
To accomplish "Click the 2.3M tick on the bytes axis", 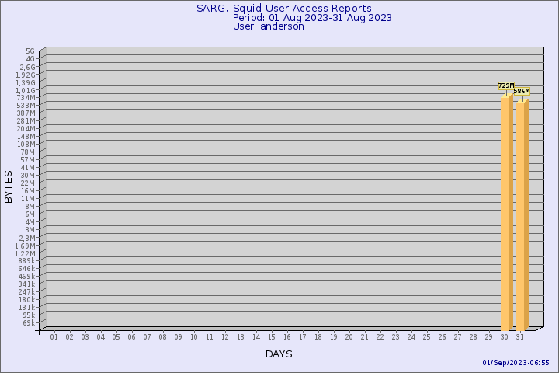I will 26,237.
